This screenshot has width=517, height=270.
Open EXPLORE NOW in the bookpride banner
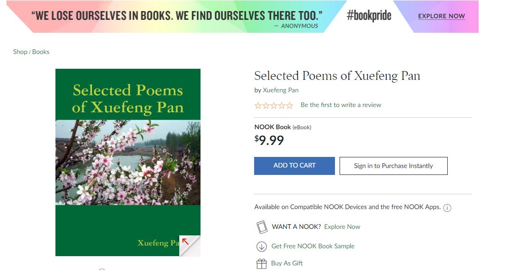(x=441, y=16)
